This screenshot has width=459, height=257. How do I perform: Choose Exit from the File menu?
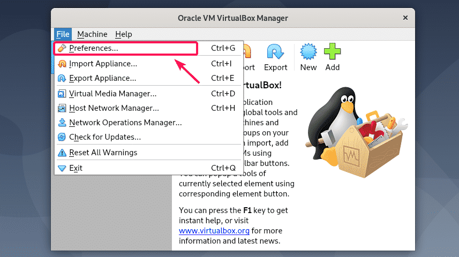click(x=76, y=168)
